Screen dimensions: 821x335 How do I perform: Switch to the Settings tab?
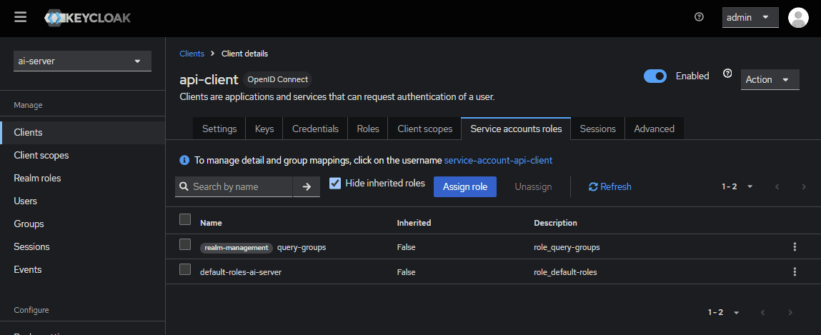(219, 129)
